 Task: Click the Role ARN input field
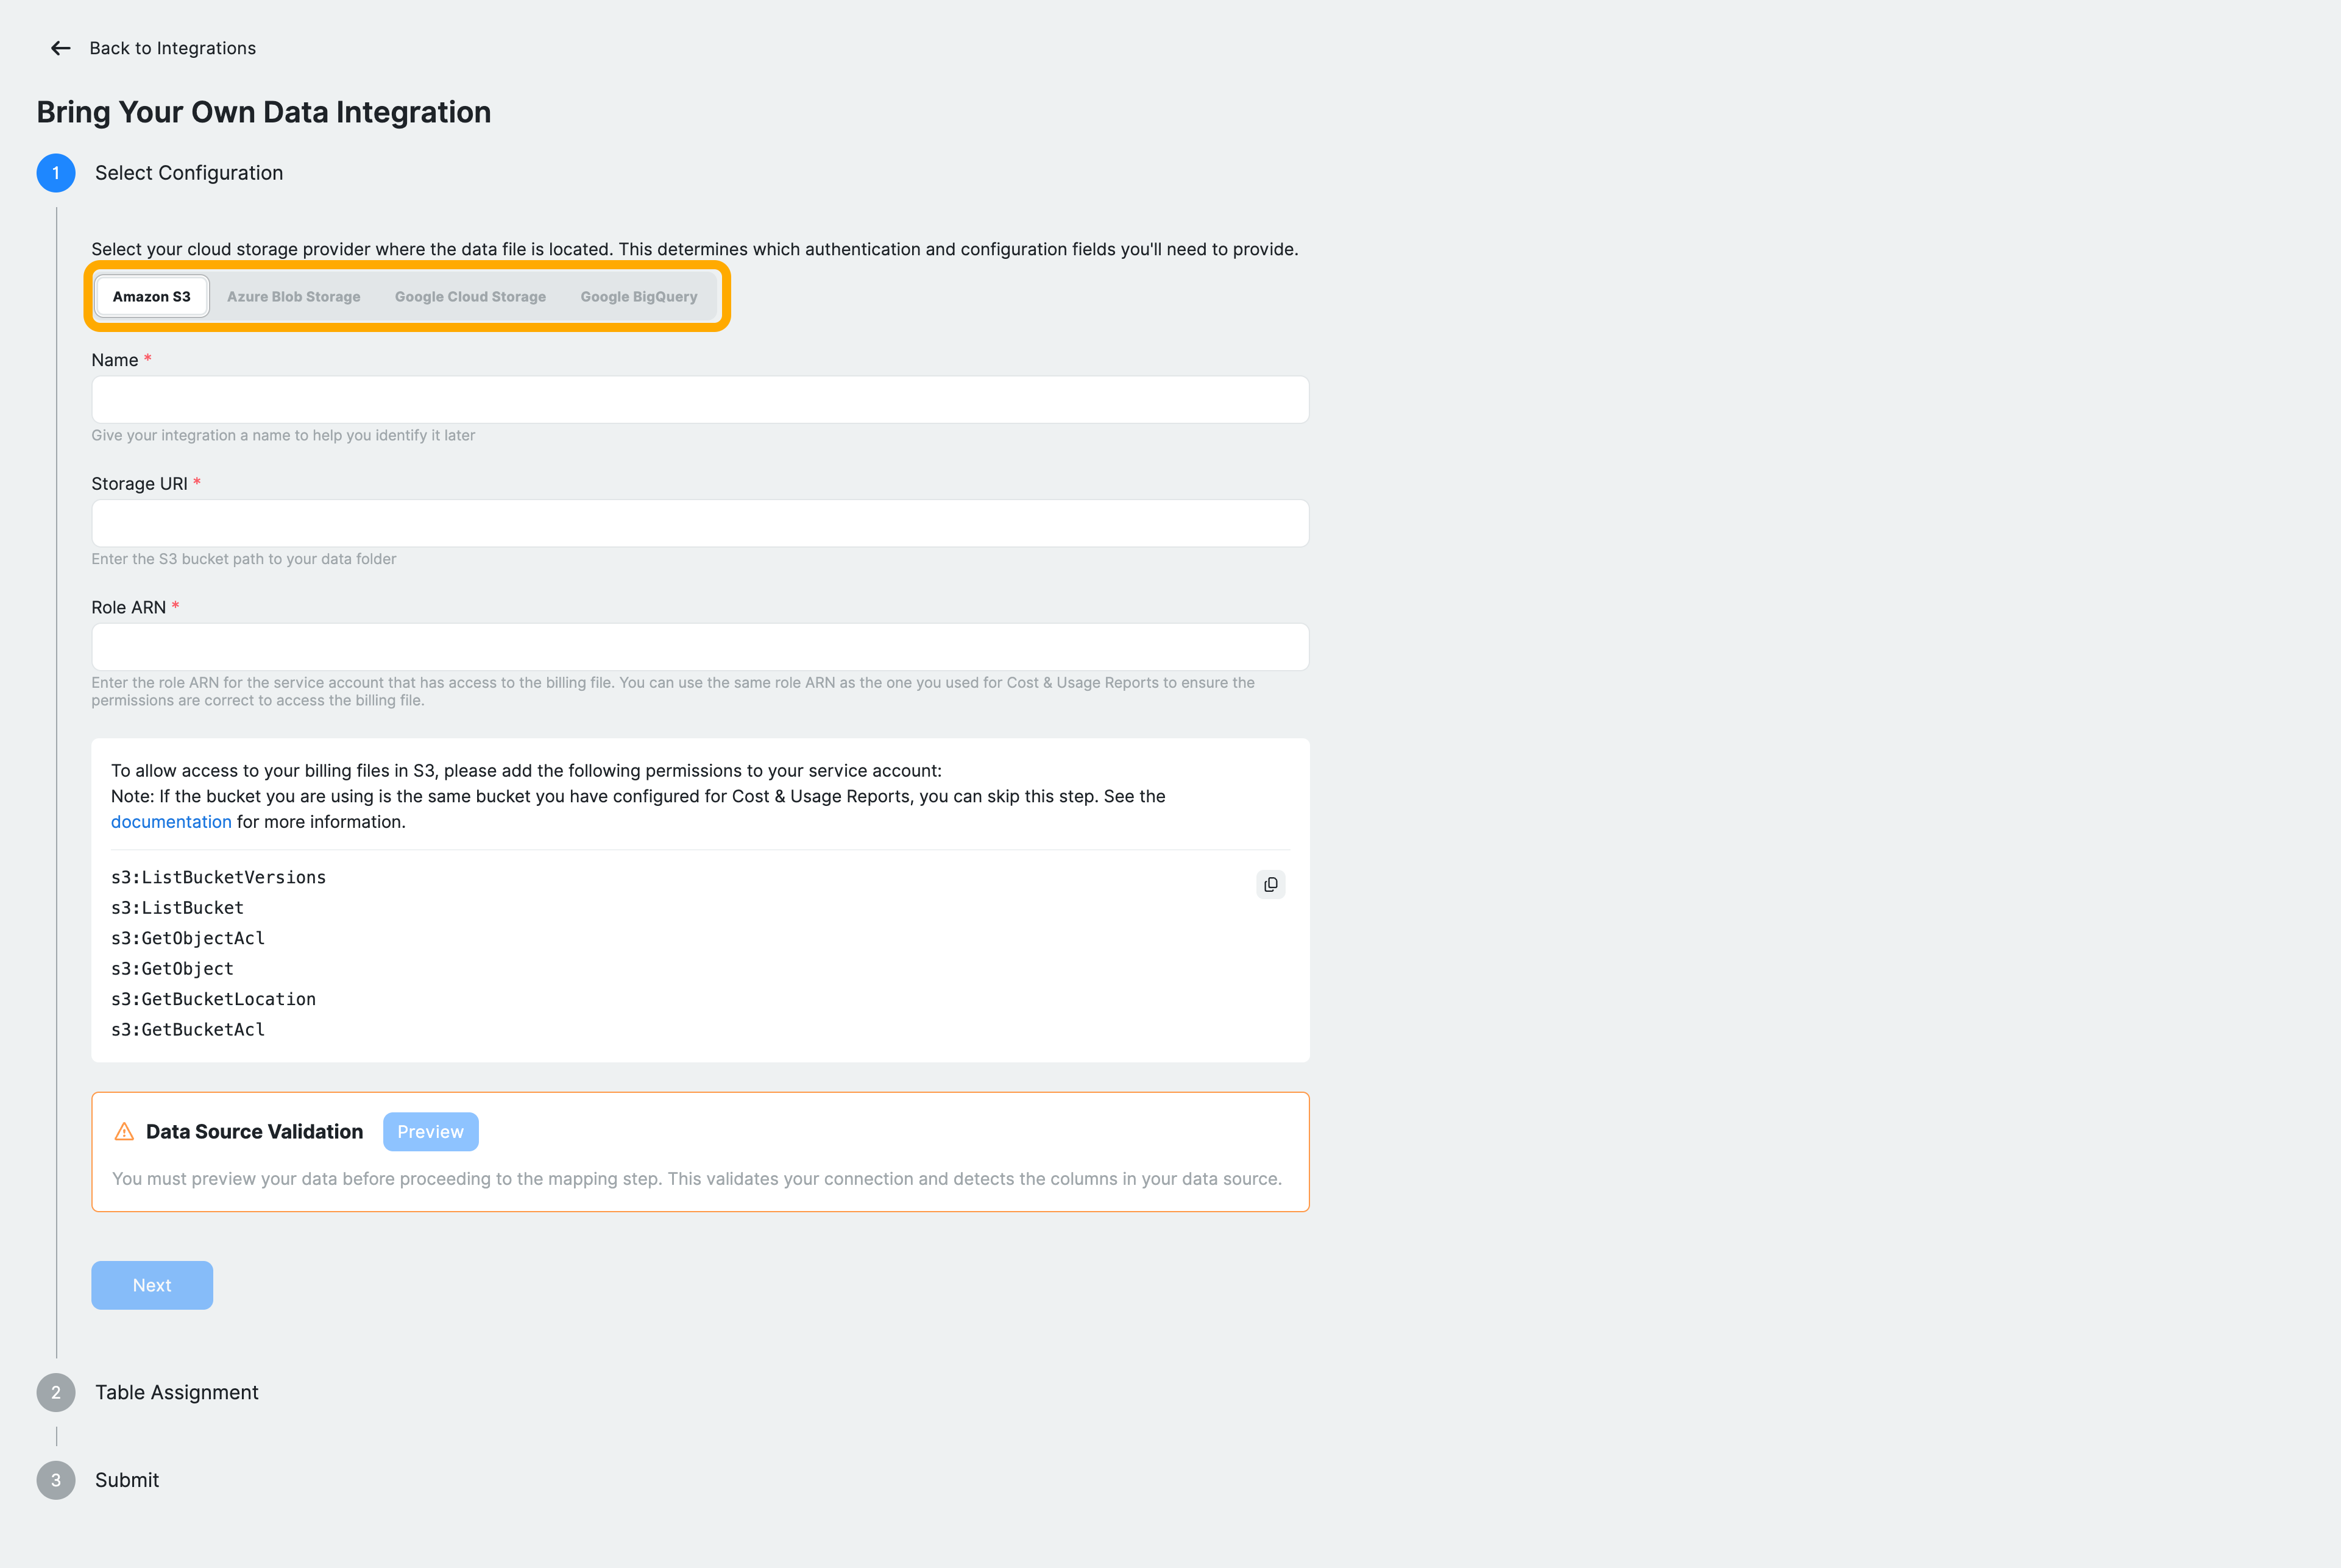click(x=700, y=647)
